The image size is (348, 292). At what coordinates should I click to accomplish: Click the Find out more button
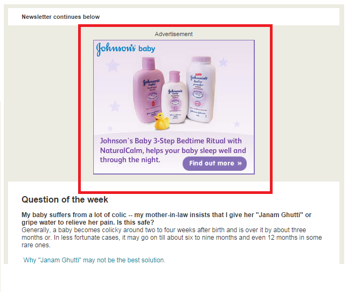(214, 164)
